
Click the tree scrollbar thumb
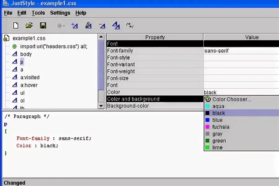(101, 65)
